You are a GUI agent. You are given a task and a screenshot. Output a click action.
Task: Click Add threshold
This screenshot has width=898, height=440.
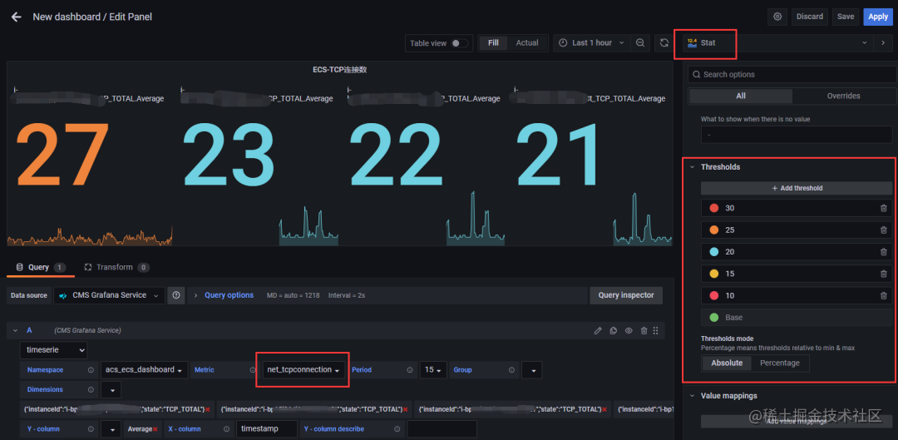tap(797, 189)
